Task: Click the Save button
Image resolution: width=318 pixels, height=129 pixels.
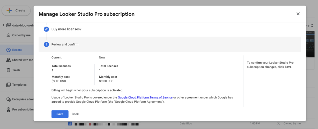Action: click(x=60, y=114)
